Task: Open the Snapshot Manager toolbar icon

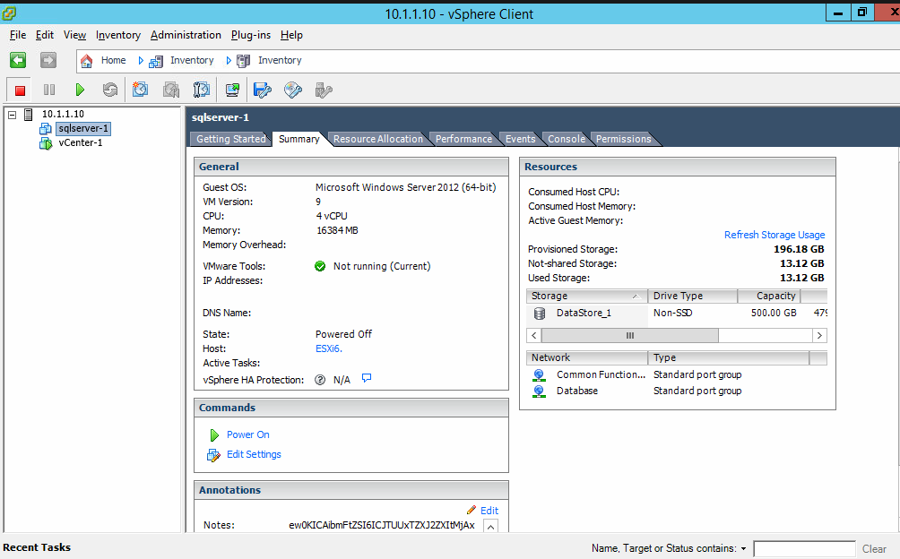Action: click(202, 90)
